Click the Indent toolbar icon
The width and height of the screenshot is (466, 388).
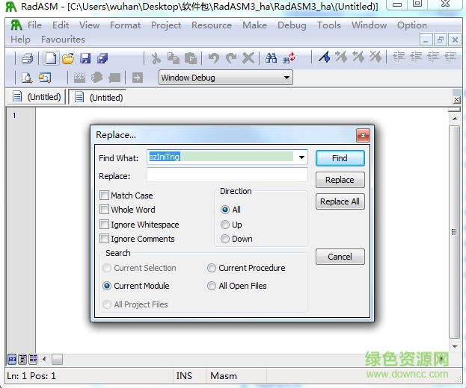[399, 56]
